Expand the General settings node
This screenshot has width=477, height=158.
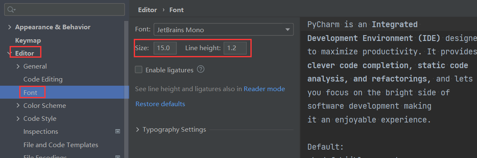pyautogui.click(x=18, y=66)
